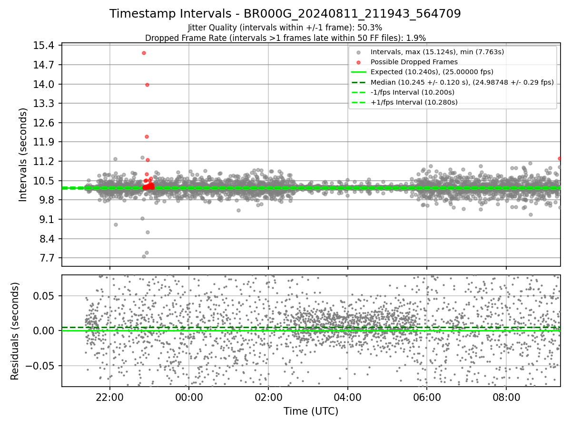Click legend entry 'Expected (10.240s), (25.00000 fps)'

point(432,72)
